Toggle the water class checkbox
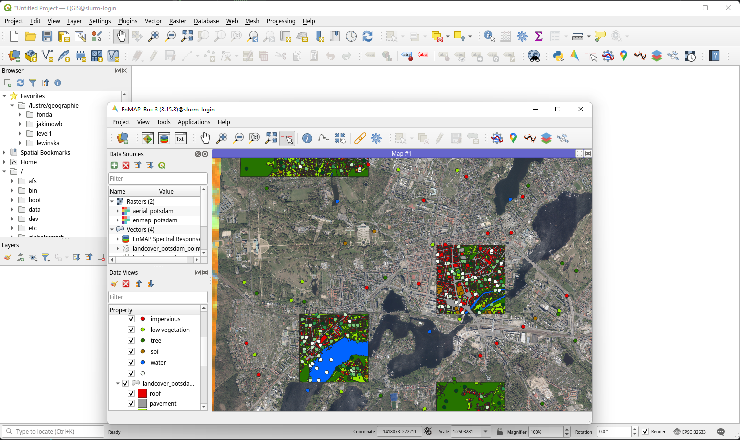This screenshot has height=440, width=740. pyautogui.click(x=131, y=362)
